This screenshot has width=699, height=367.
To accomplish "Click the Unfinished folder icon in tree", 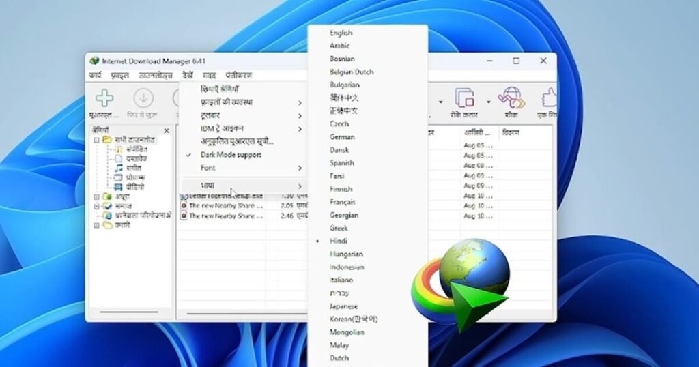I will pyautogui.click(x=107, y=196).
